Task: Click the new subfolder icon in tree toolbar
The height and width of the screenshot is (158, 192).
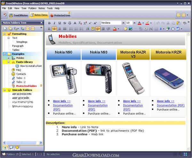Action: pos(11,29)
